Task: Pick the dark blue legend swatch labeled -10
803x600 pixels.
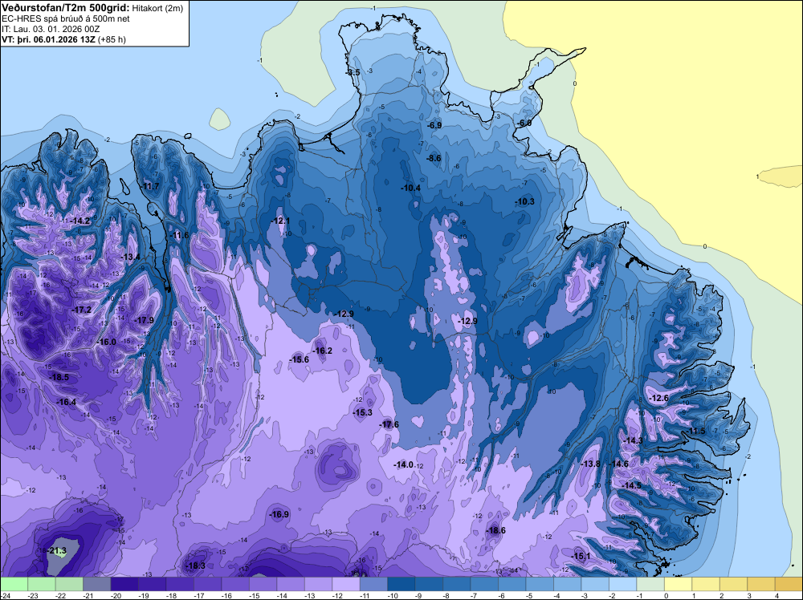Action: [x=401, y=584]
